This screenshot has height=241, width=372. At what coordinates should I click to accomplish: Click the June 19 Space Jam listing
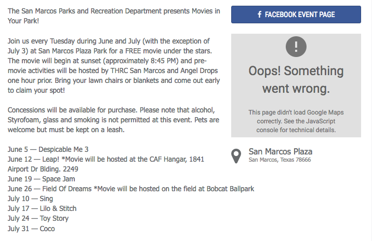[x=41, y=179]
